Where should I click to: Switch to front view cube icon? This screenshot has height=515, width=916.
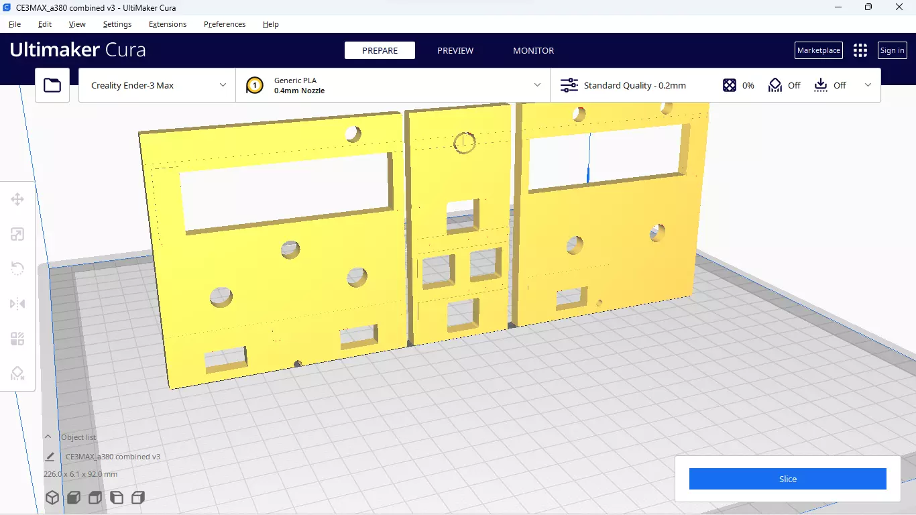pos(74,498)
